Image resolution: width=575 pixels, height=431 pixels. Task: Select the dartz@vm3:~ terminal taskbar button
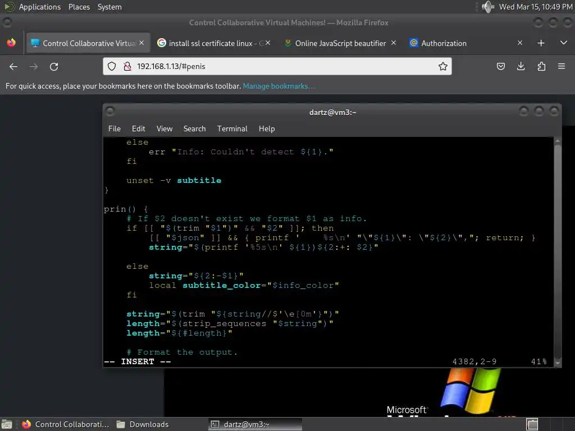click(x=255, y=424)
